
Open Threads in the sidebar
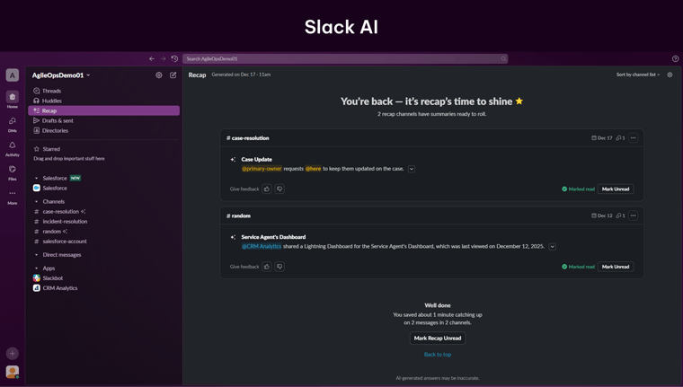(x=103, y=91)
